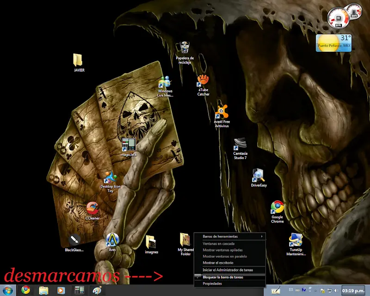
Task: Open magicJack icon in the taskbar
Action: [x=79, y=290]
